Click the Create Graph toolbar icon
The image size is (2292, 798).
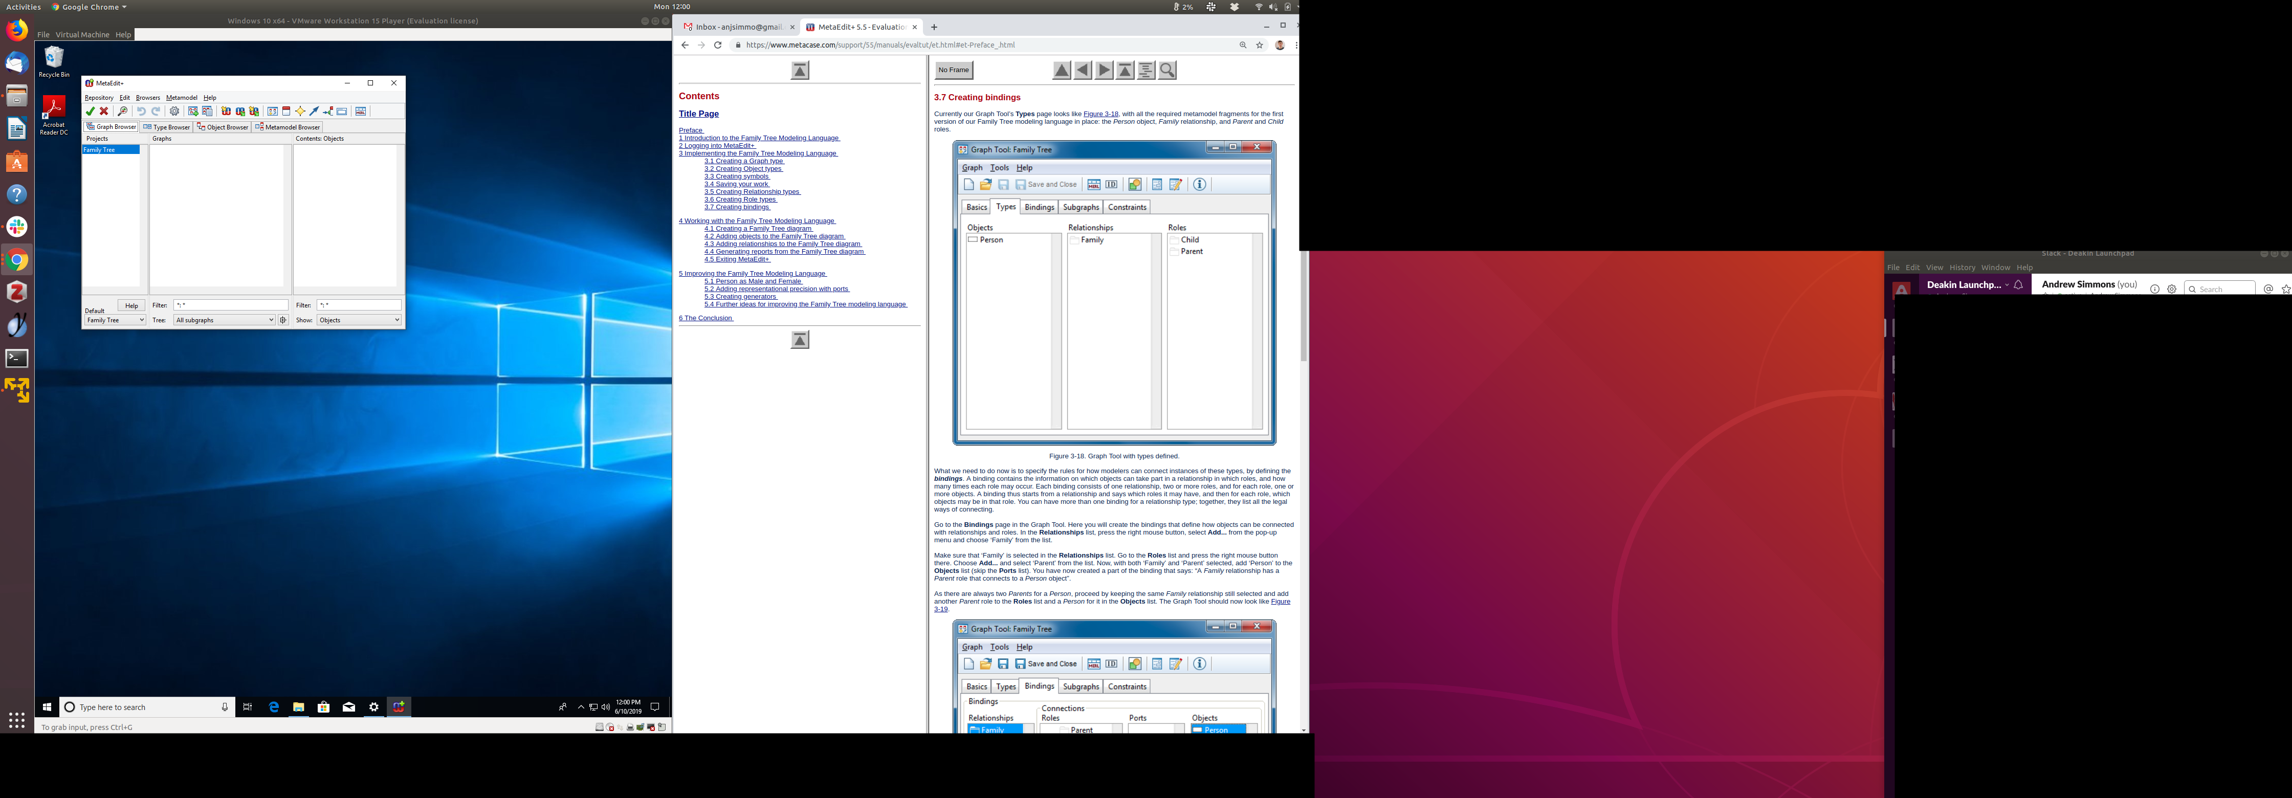point(192,111)
